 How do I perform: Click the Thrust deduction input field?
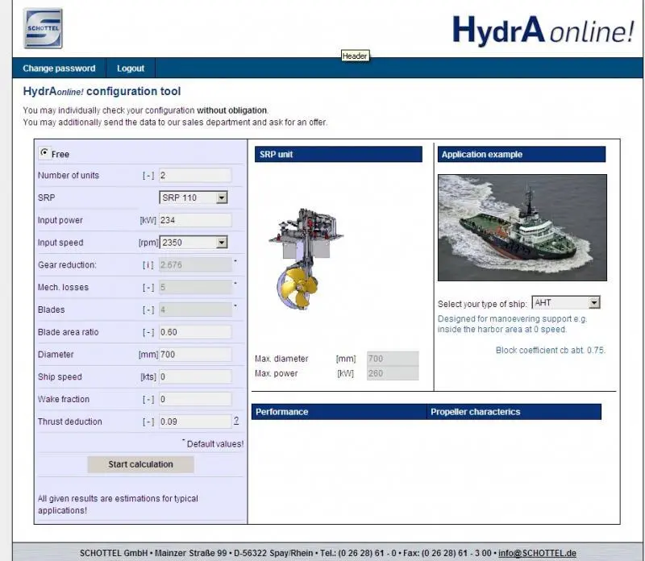195,422
